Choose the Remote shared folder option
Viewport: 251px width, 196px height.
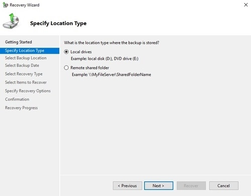coord(66,68)
